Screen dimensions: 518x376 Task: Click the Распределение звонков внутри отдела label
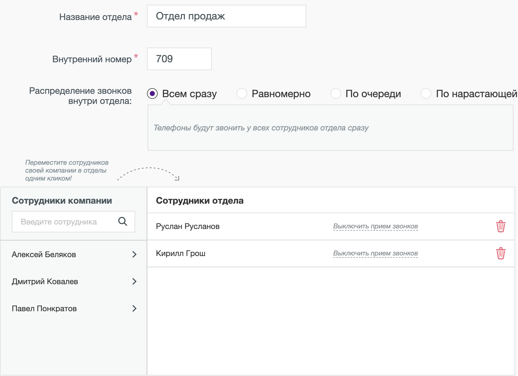pyautogui.click(x=81, y=96)
